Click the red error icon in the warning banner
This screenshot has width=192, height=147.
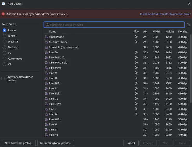click(3, 14)
